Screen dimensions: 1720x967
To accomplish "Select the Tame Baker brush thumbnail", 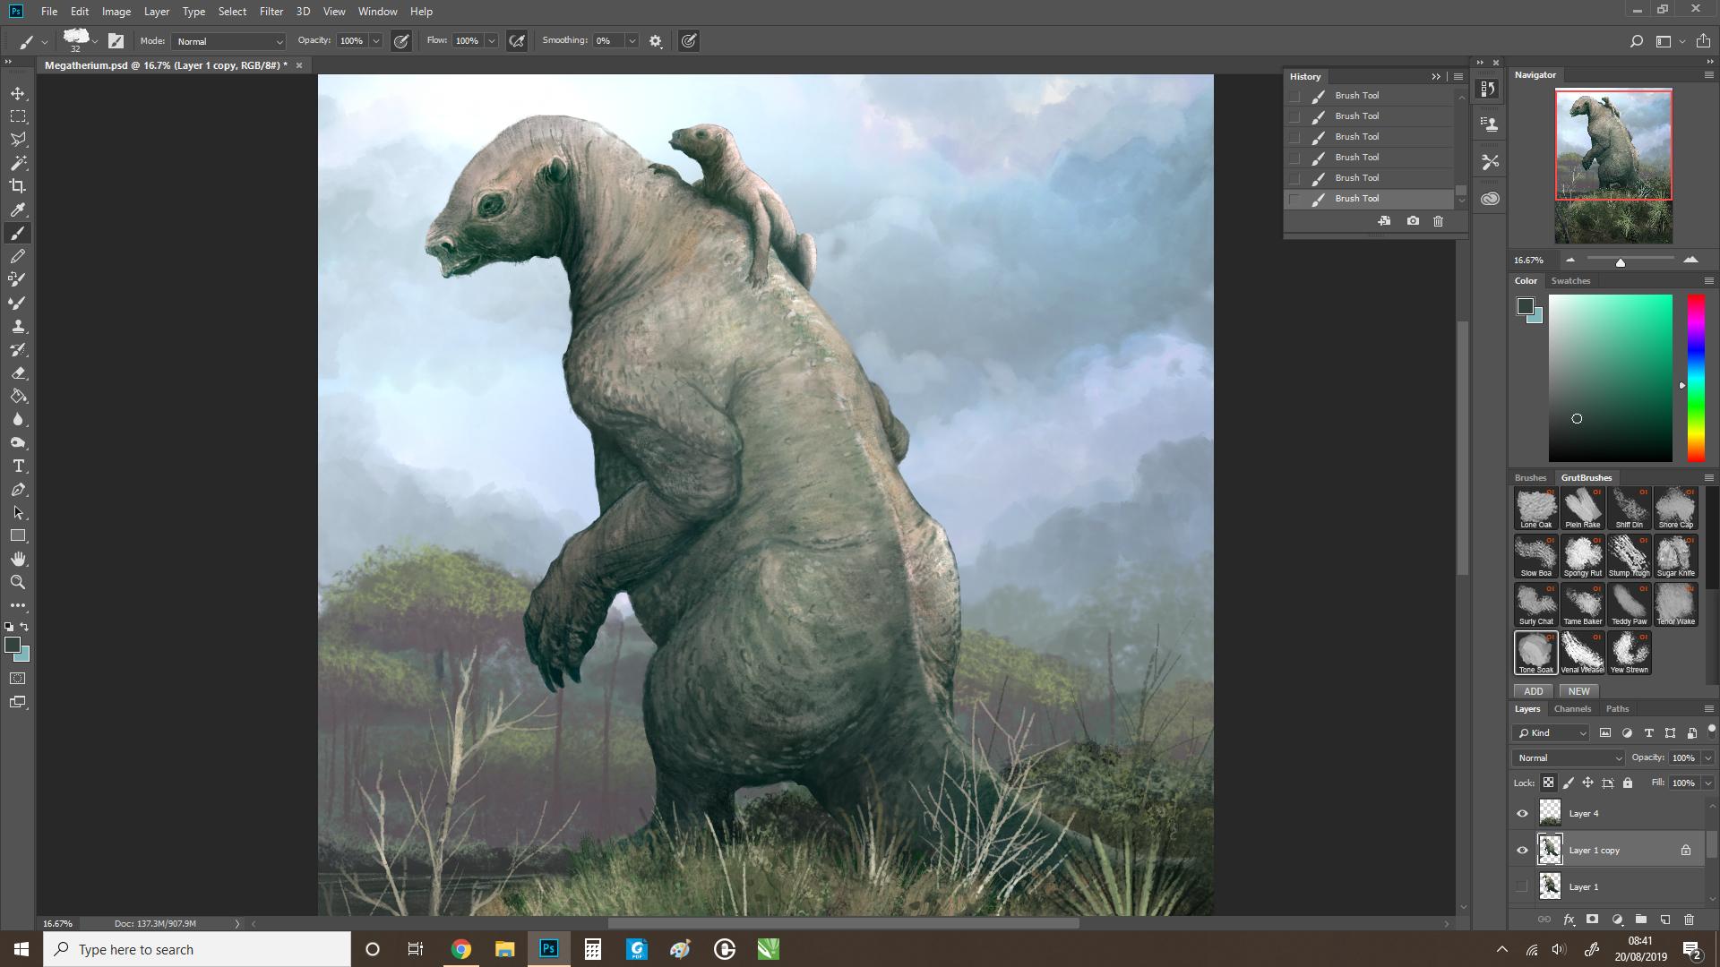I will pyautogui.click(x=1582, y=604).
